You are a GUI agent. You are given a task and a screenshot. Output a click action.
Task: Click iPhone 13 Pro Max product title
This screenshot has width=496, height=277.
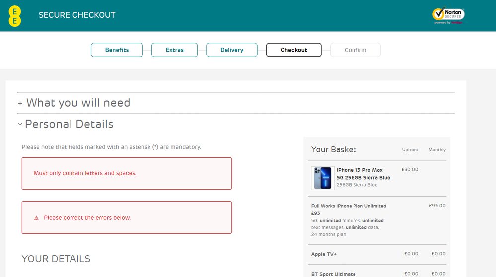[363, 174]
